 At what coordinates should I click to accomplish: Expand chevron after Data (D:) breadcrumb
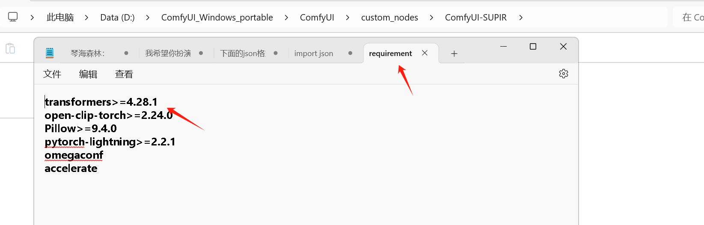(x=148, y=18)
